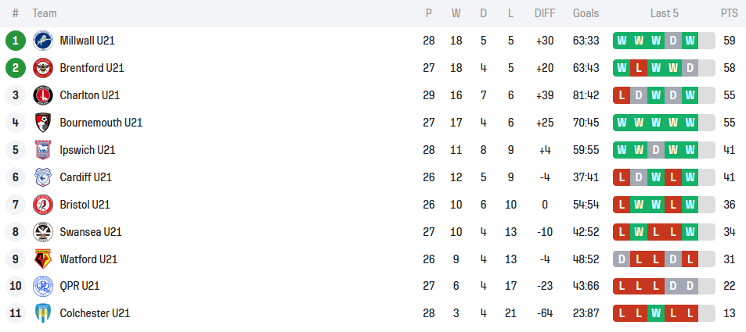Click the Millwall U21 club crest
This screenshot has width=746, height=332.
tap(42, 41)
